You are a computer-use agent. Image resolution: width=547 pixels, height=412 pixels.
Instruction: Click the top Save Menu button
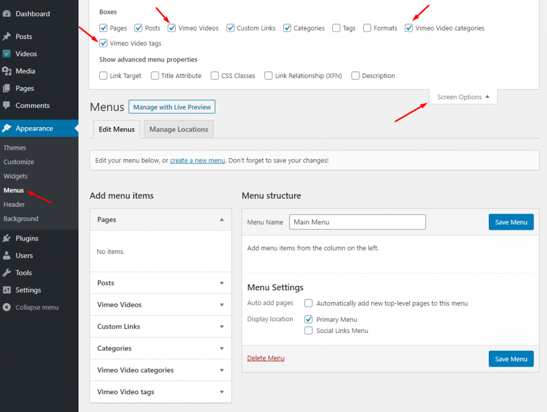coord(511,222)
